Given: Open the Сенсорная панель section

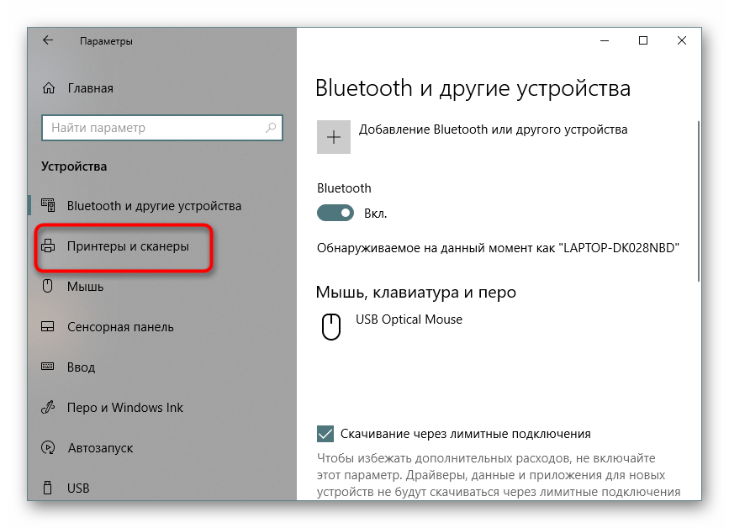Looking at the screenshot, I should (48, 326).
